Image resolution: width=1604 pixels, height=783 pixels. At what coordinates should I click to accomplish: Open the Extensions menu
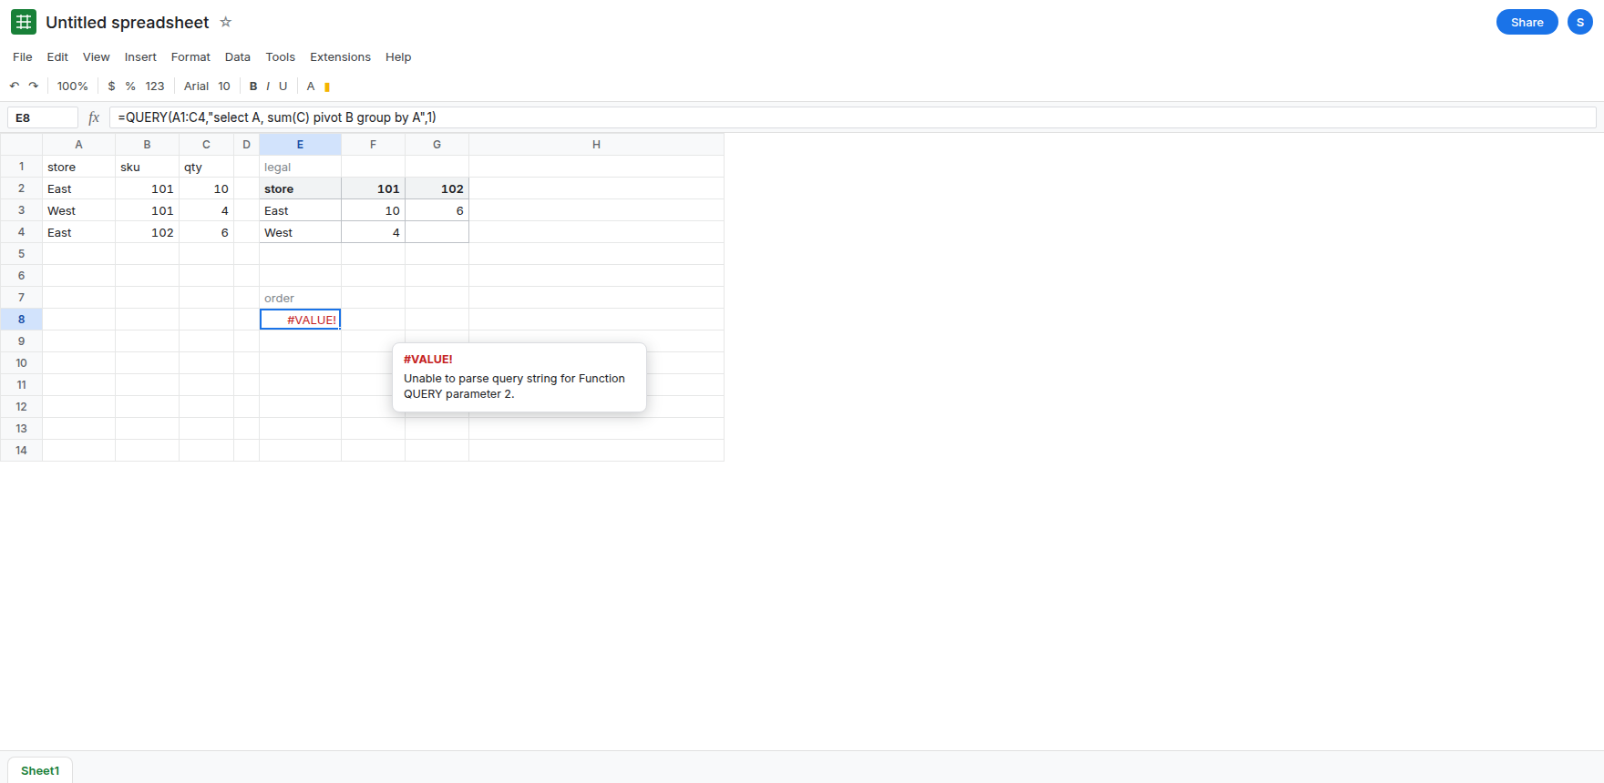tap(340, 56)
